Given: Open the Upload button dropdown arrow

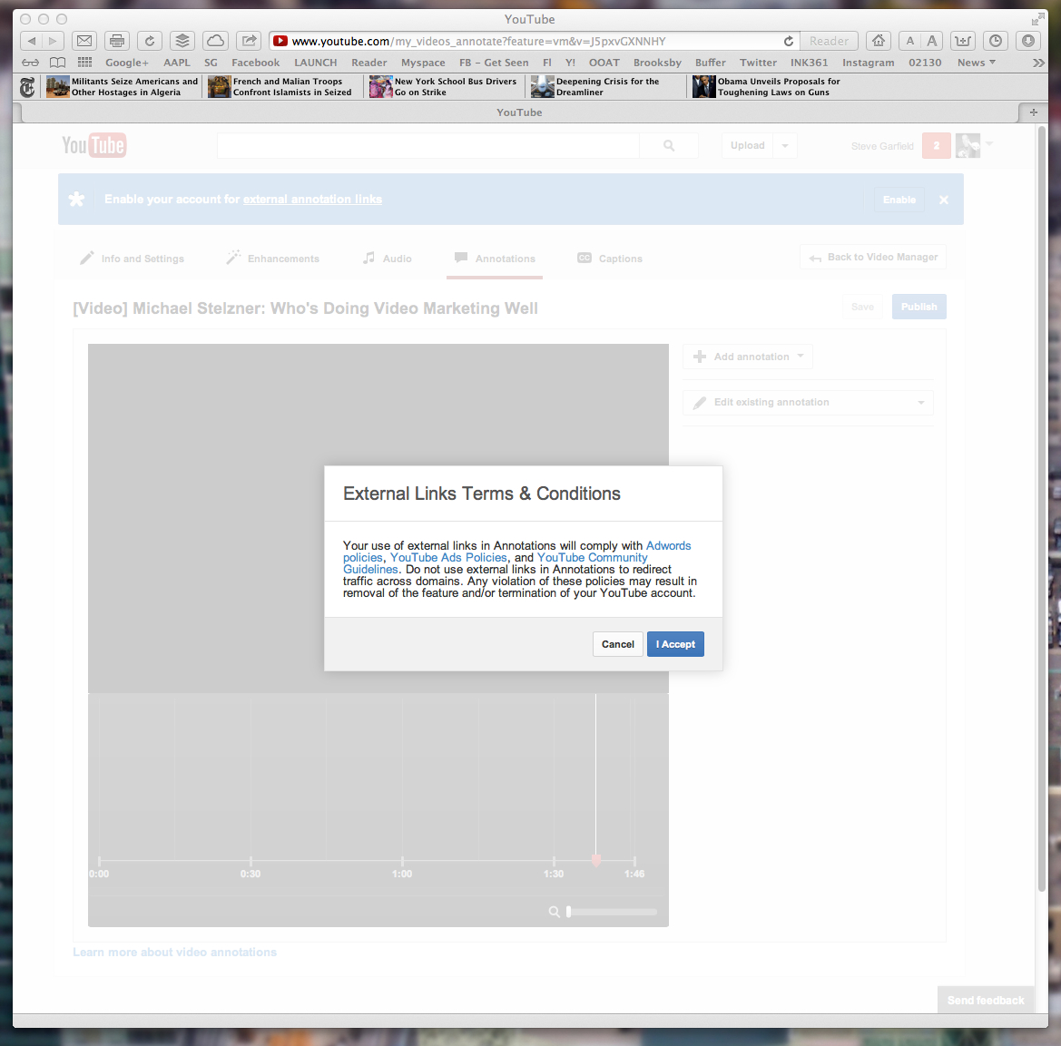Looking at the screenshot, I should 785,145.
